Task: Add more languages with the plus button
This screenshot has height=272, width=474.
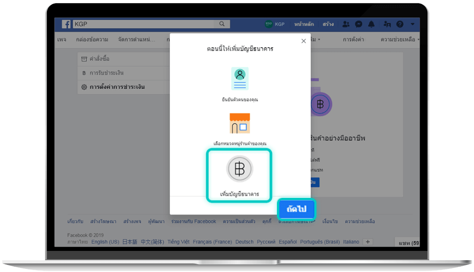Action: pyautogui.click(x=368, y=242)
